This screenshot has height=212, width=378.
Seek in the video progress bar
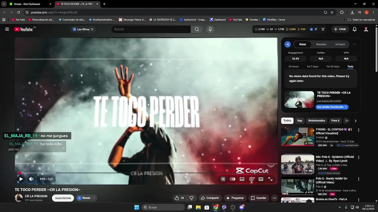pos(146,173)
